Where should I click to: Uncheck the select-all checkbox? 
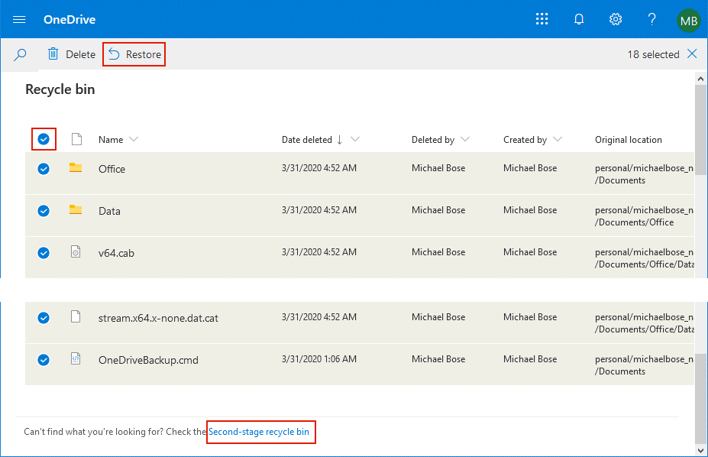44,139
